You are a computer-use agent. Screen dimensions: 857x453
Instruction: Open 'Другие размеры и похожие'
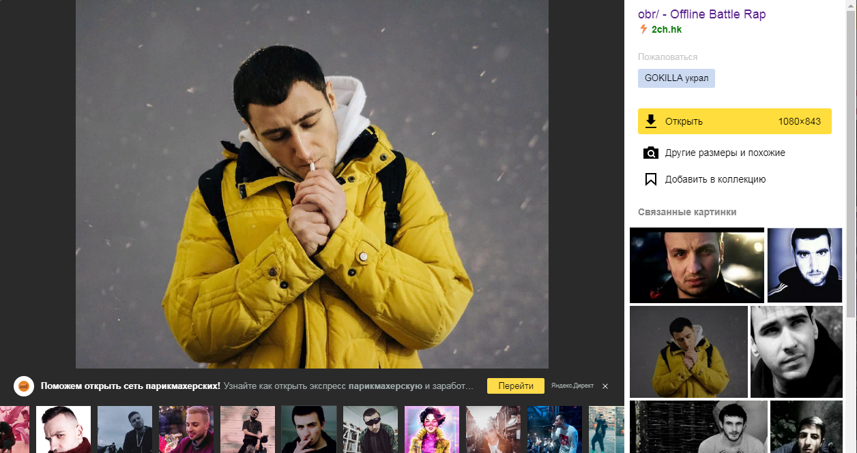725,153
